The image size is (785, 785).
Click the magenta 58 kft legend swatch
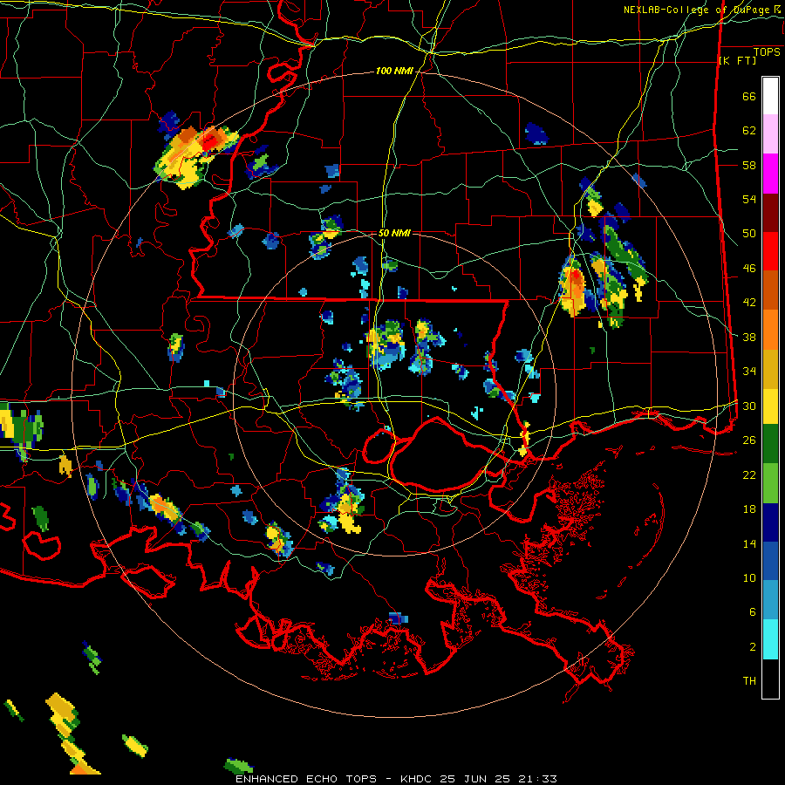[770, 174]
